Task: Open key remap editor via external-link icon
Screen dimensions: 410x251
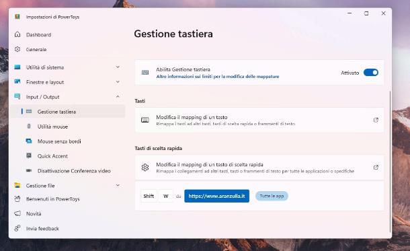Action: (x=376, y=120)
